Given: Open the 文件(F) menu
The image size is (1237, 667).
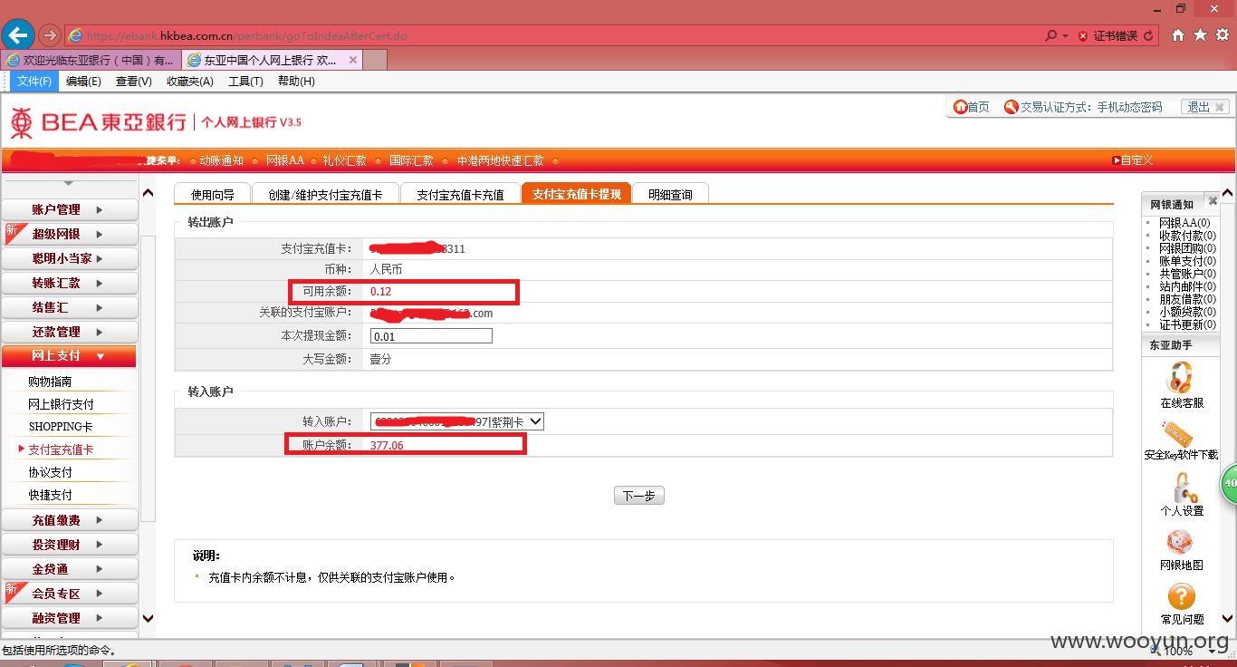Looking at the screenshot, I should [34, 81].
